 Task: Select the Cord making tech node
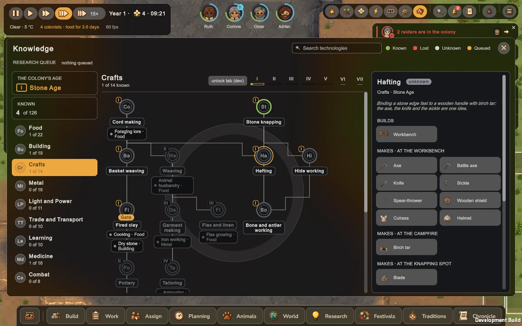point(127,107)
